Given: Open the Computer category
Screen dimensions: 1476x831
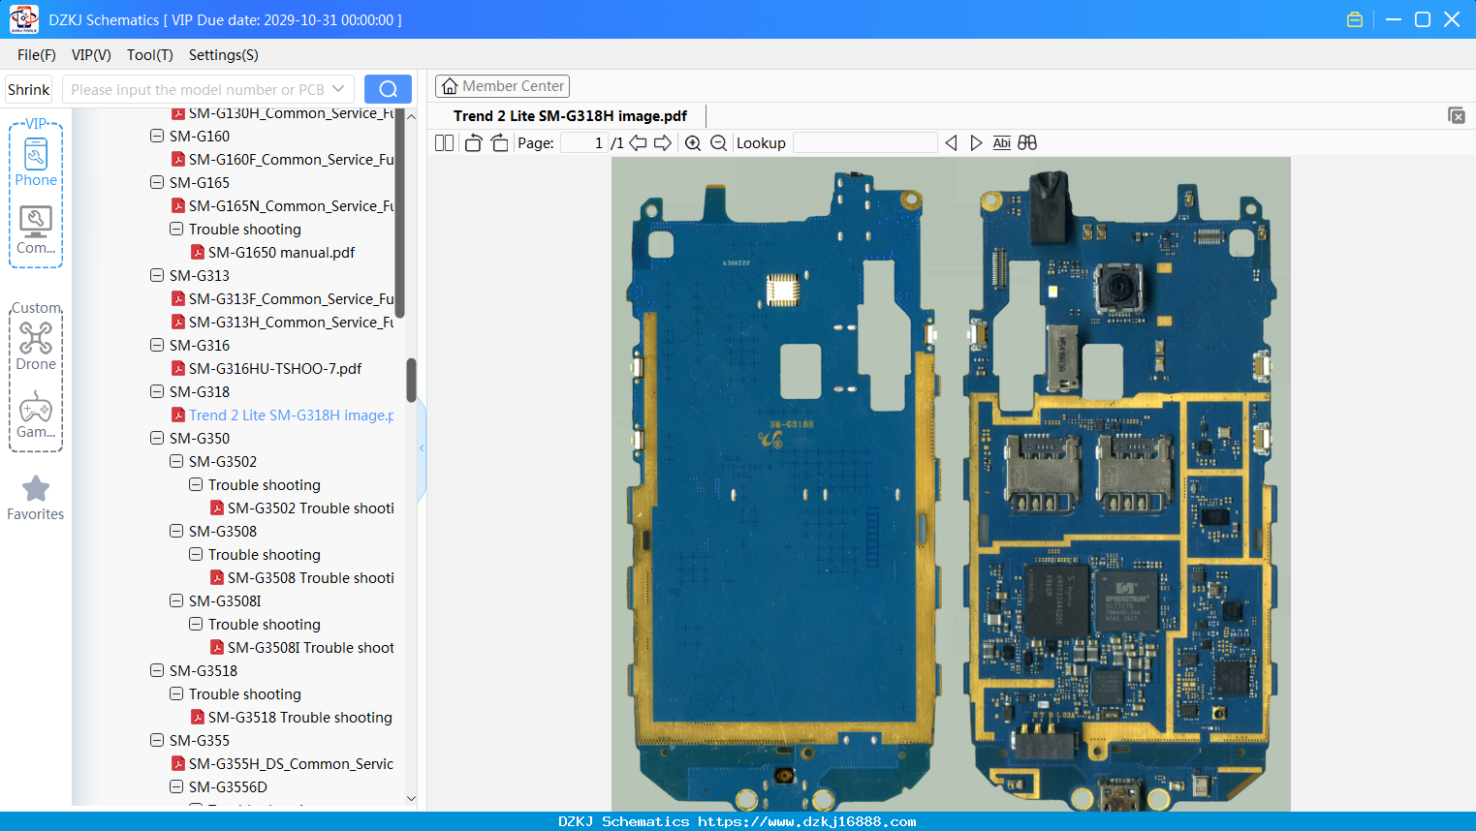Looking at the screenshot, I should click(36, 231).
